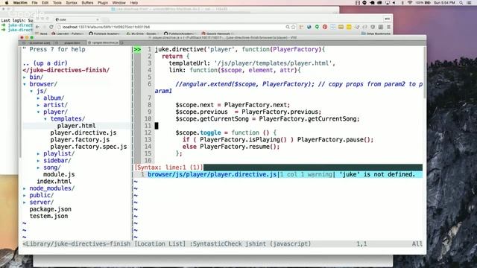
Task: Bookmark the page with Chrome's star icon
Action: (293, 27)
